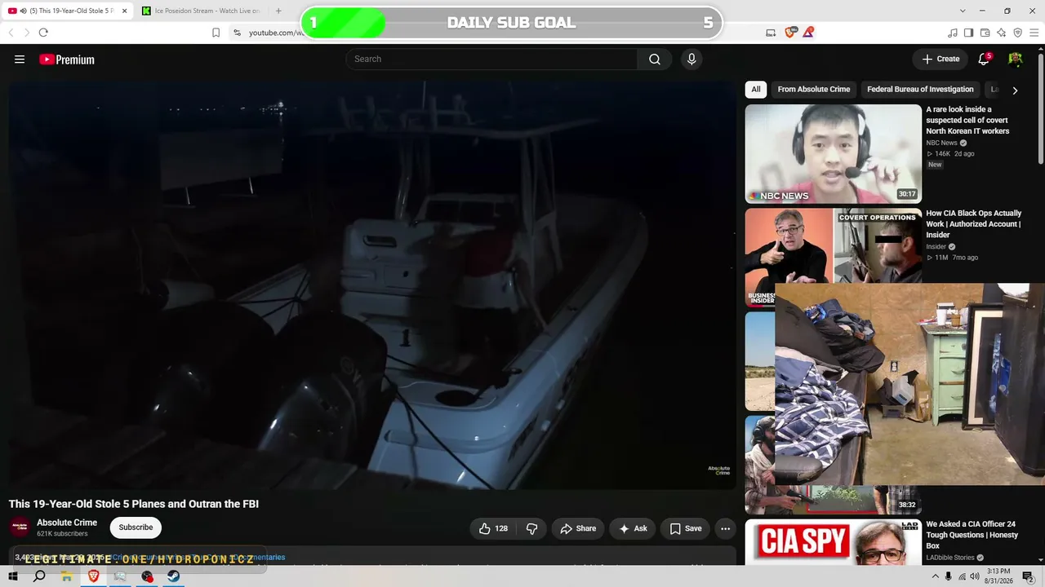Click Absolute Crime channel name

[x=67, y=523]
